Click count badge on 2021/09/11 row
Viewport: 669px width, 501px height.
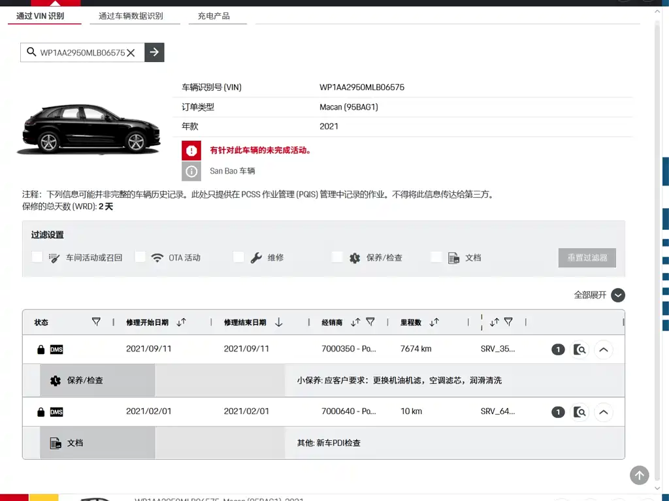[x=558, y=349]
